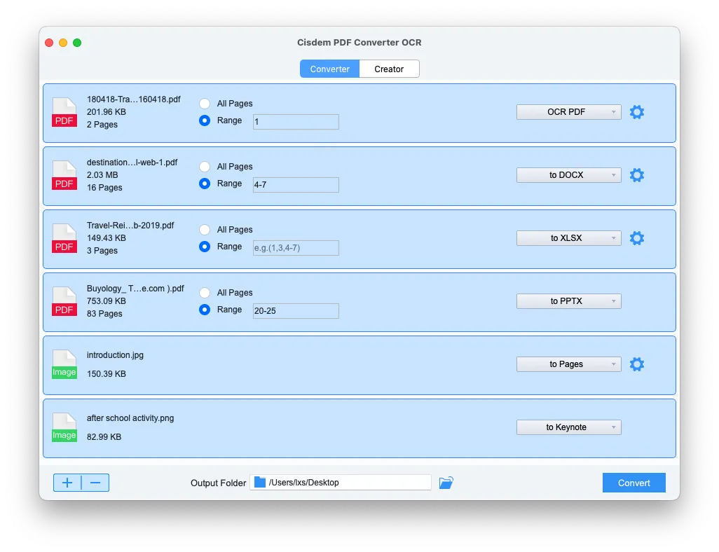This screenshot has height=552, width=719.
Task: Click range field containing 4-7
Action: (x=296, y=185)
